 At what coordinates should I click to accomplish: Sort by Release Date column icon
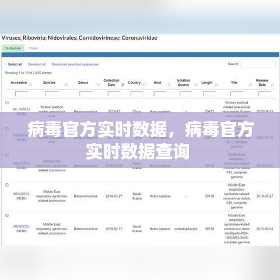click(x=272, y=85)
